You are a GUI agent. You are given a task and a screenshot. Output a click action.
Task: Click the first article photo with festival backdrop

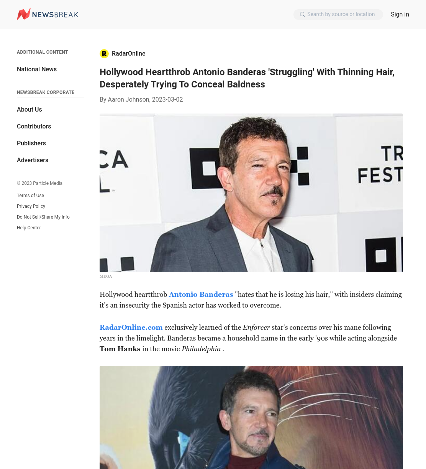(x=251, y=193)
